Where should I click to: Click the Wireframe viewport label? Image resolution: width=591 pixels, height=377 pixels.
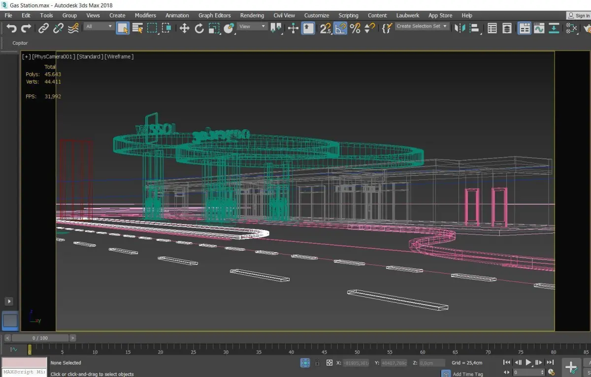(119, 57)
